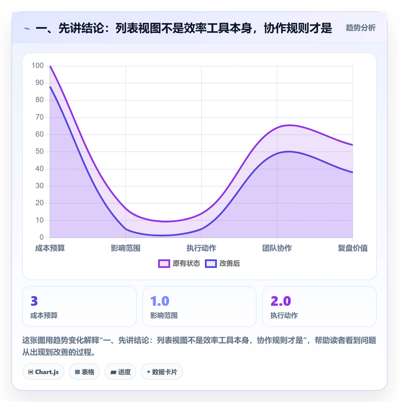Select the 进度 tag label
Viewport: 399px width, 402px height.
coord(124,372)
